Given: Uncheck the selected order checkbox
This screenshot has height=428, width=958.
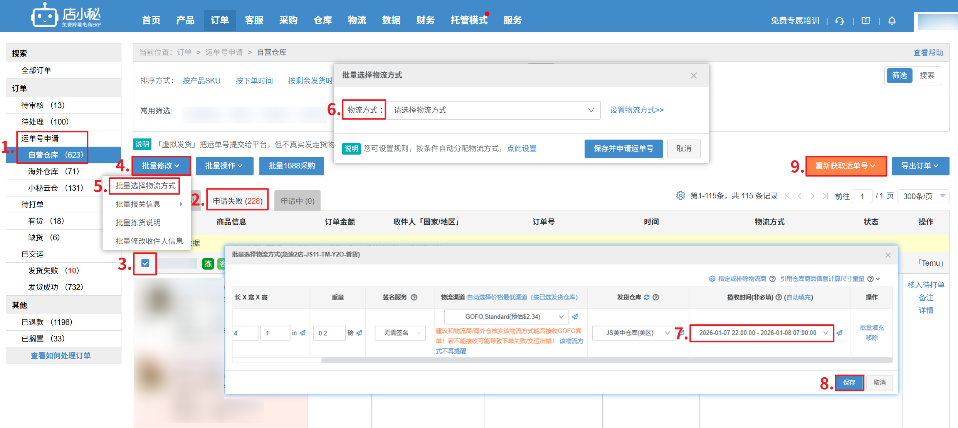Looking at the screenshot, I should pyautogui.click(x=145, y=263).
